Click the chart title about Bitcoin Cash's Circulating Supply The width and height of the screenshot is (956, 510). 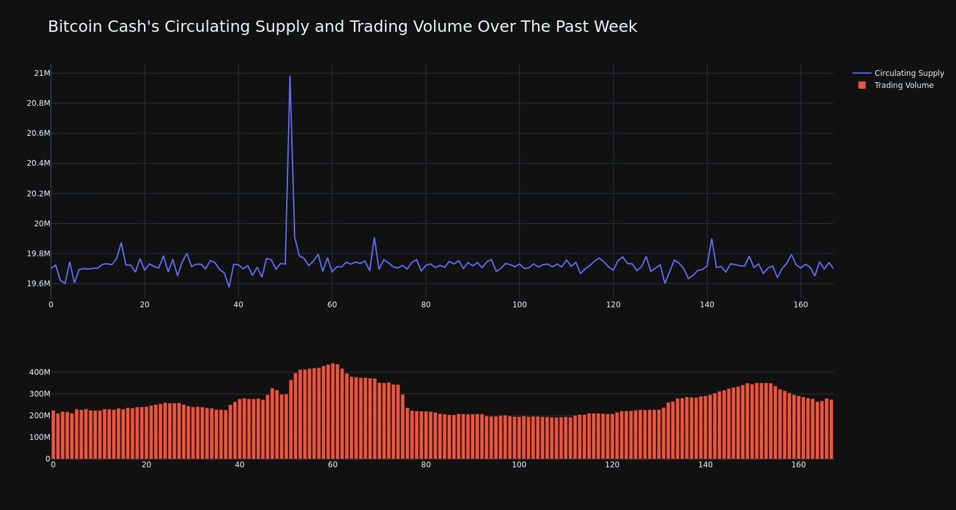(x=342, y=27)
